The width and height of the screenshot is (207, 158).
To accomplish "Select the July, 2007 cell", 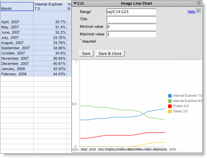I will (17, 37).
